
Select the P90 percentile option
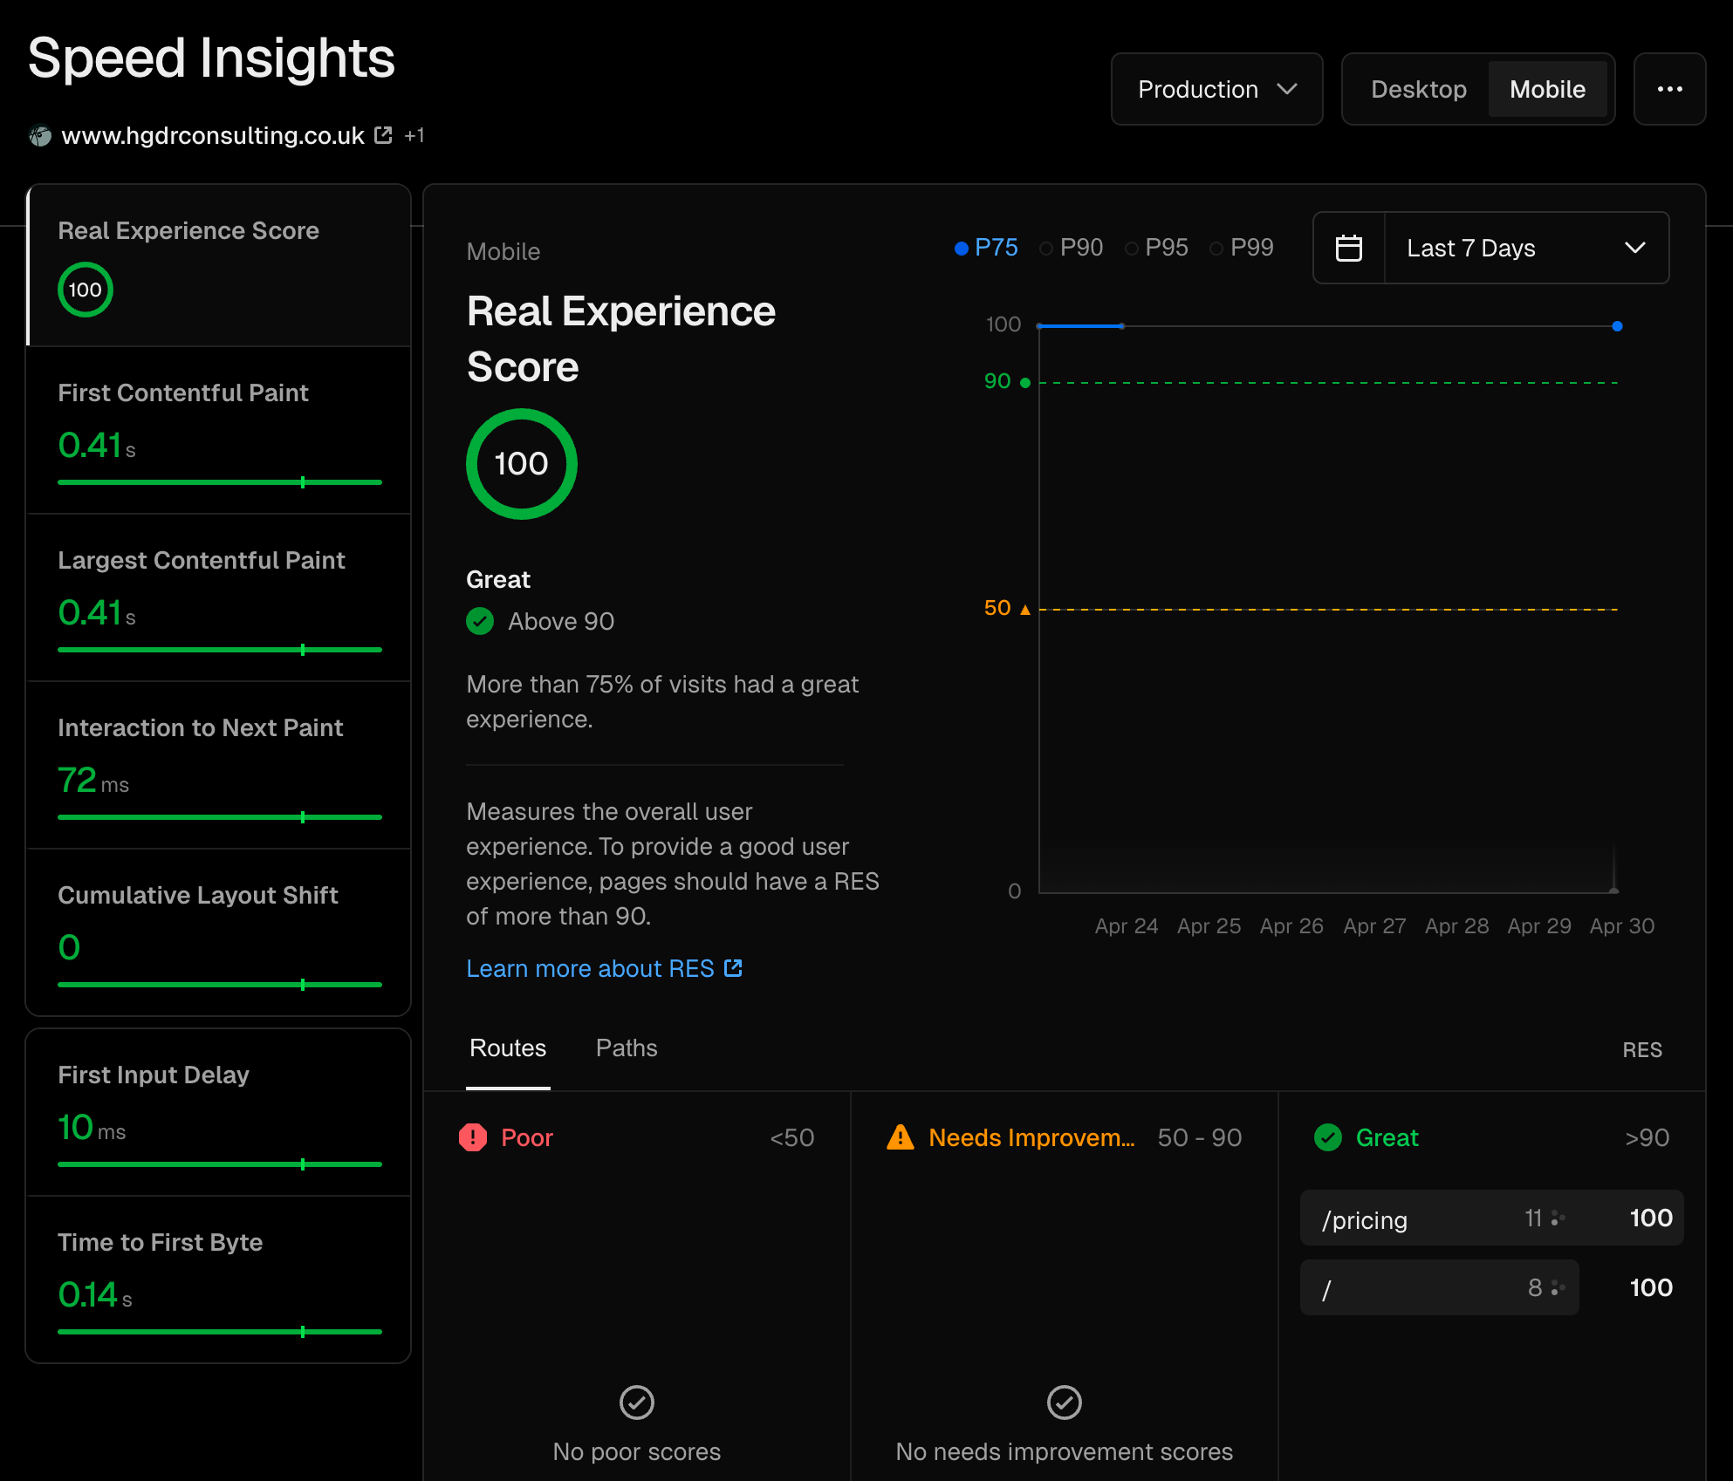pos(1072,249)
